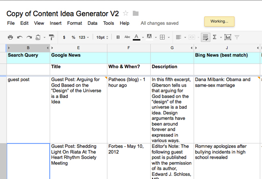The image size is (262, 179).
Task: Click the cell borders icon
Action: (162, 37)
